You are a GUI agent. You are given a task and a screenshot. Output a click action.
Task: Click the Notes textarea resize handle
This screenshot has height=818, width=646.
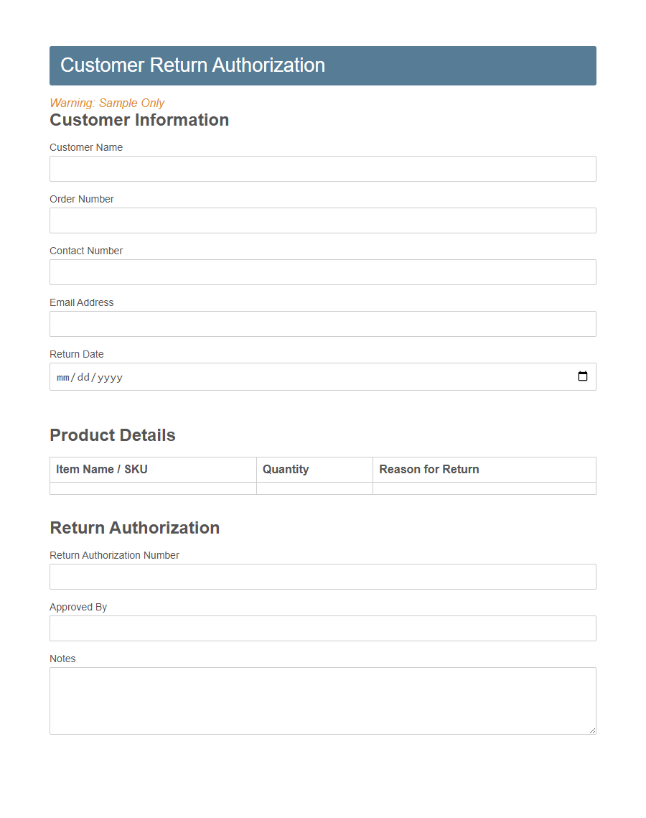(x=591, y=730)
